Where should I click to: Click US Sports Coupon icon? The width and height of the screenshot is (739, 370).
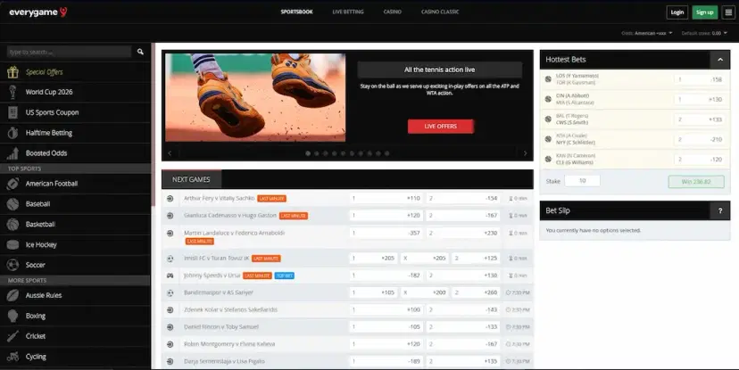tap(12, 112)
